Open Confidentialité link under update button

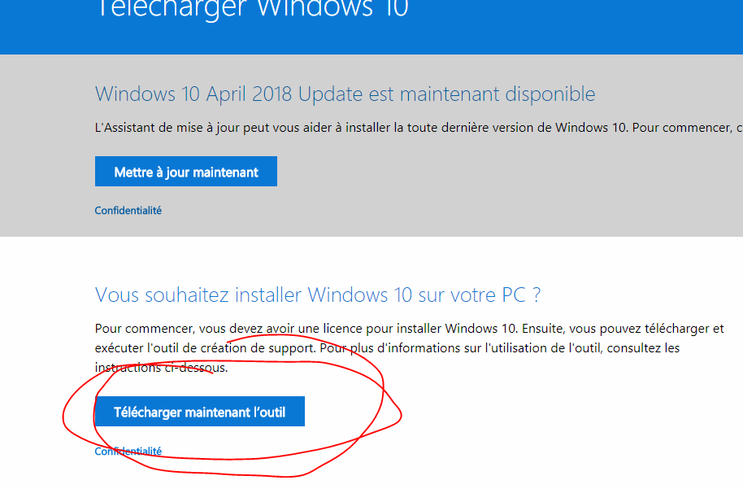point(128,210)
